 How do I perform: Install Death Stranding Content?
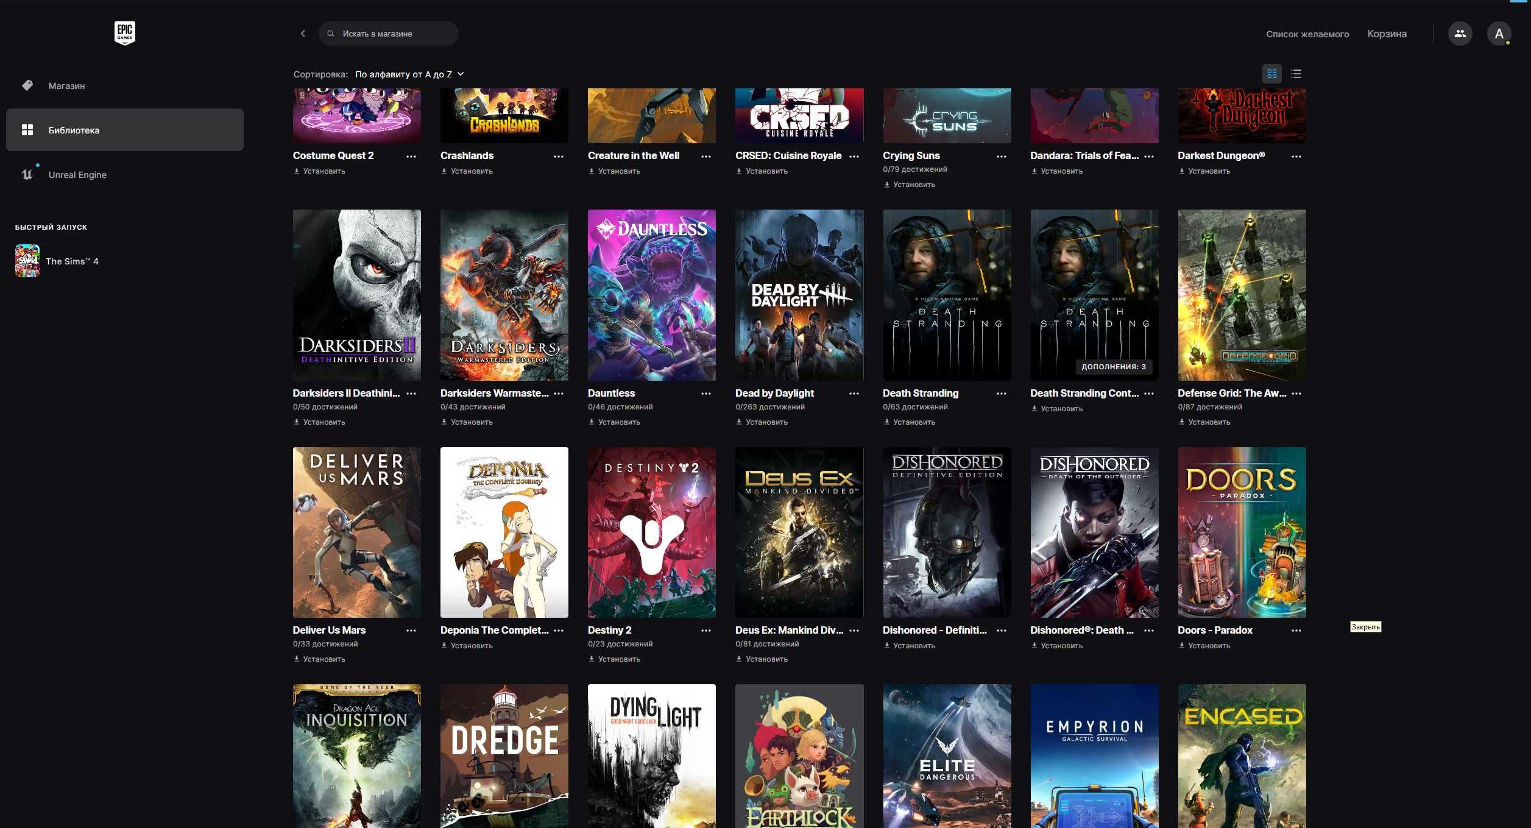coord(1056,409)
